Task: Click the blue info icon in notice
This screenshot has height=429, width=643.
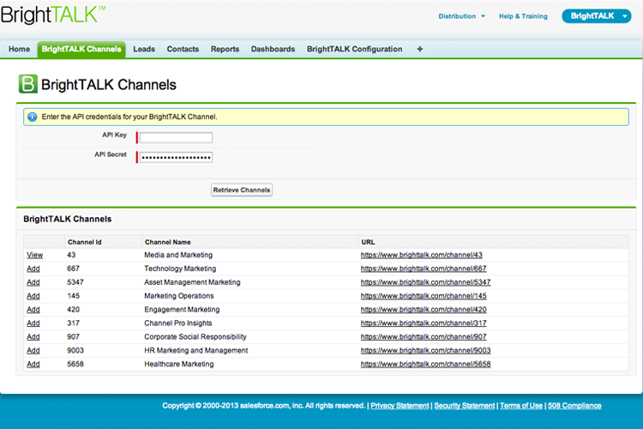Action: pyautogui.click(x=32, y=117)
